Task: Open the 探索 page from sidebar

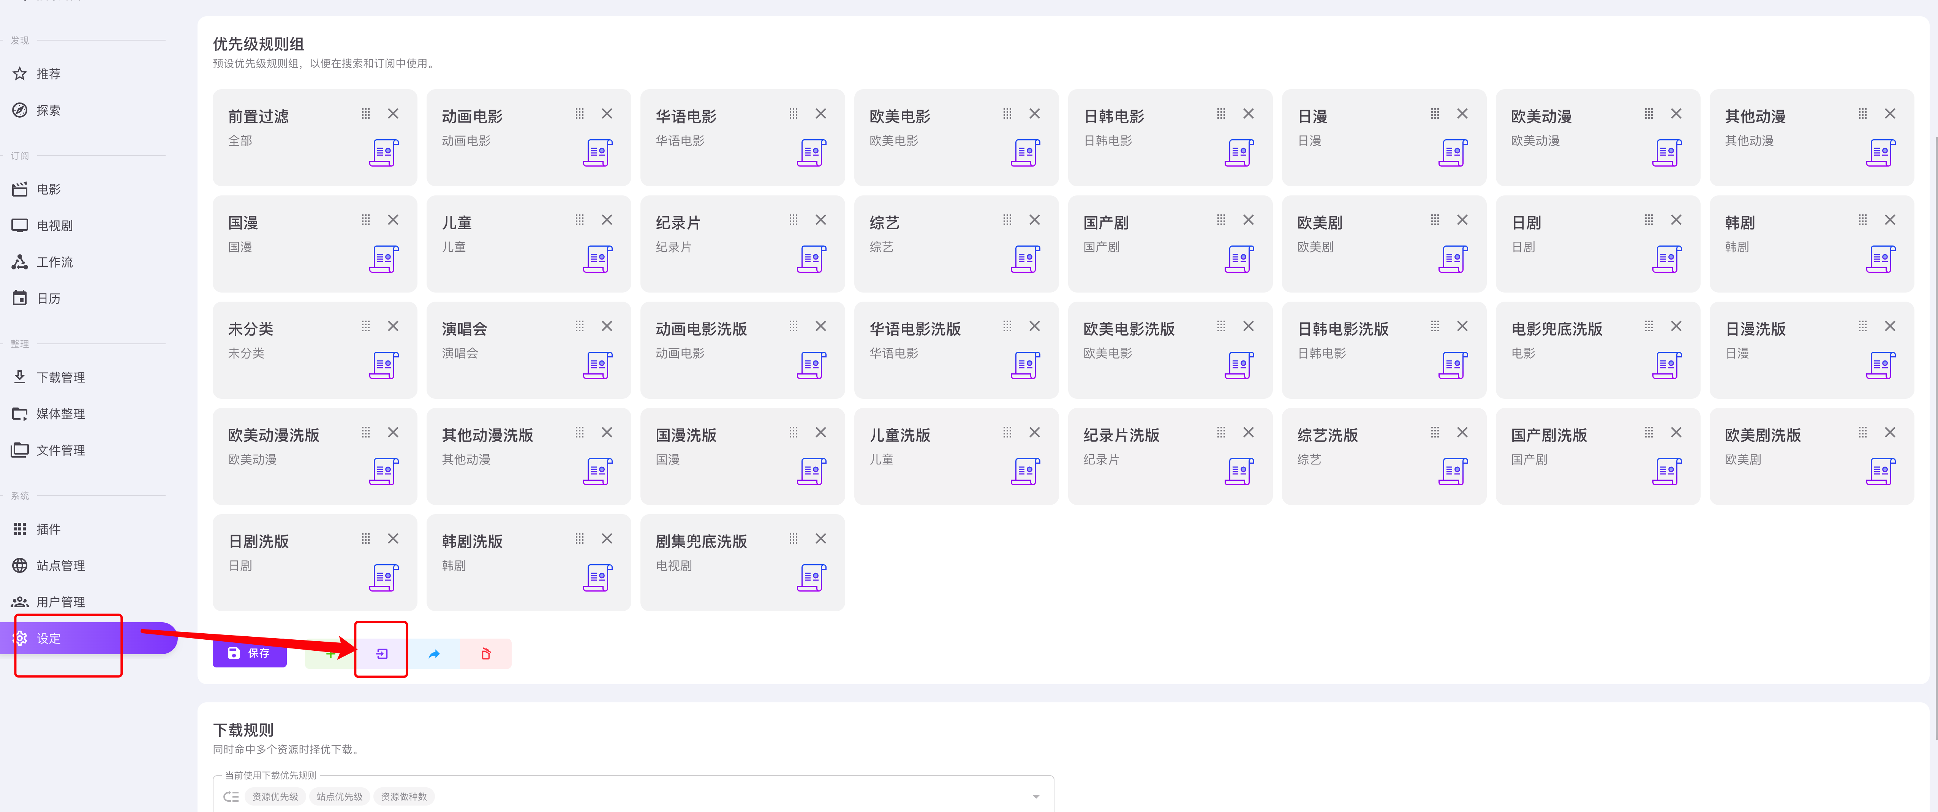Action: pos(48,110)
